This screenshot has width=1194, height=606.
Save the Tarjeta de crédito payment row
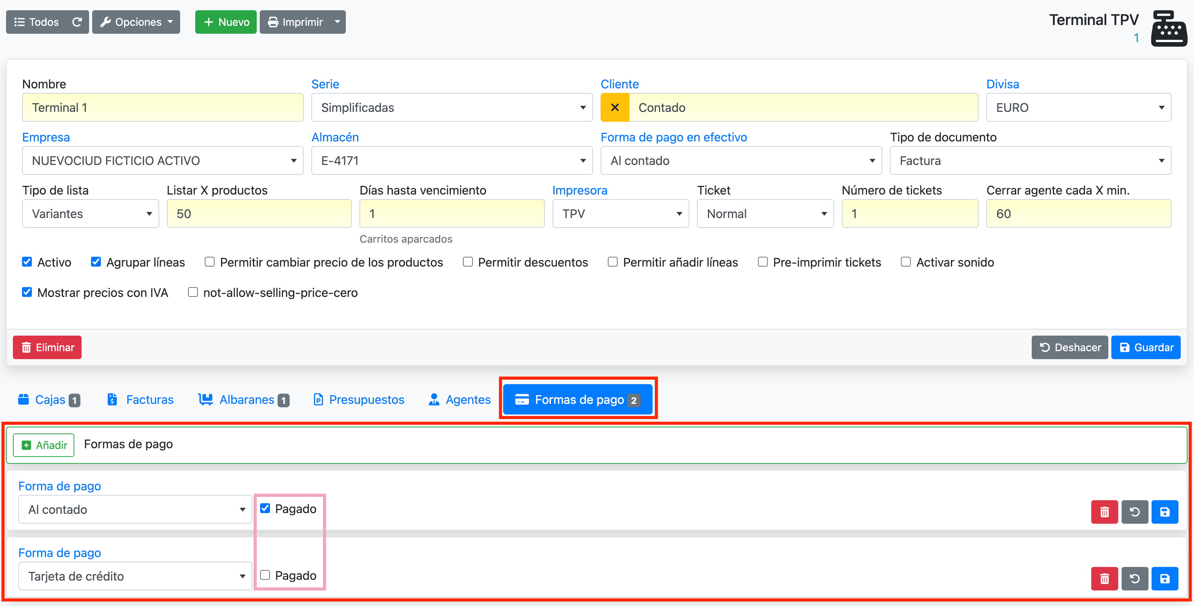coord(1164,579)
